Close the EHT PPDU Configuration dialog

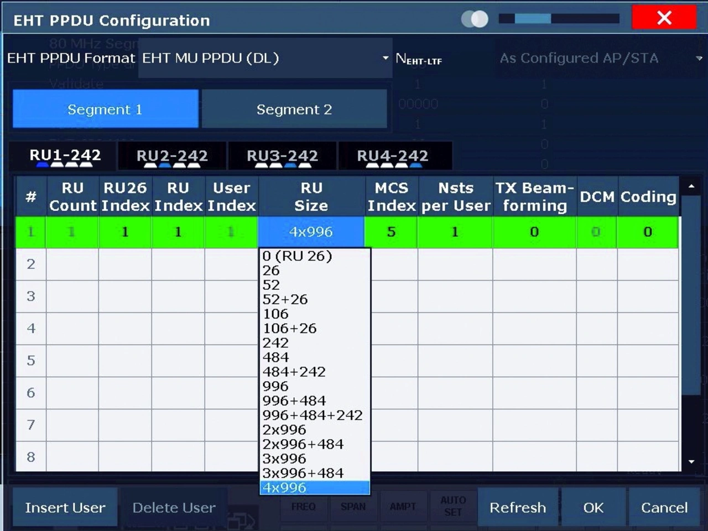point(664,18)
